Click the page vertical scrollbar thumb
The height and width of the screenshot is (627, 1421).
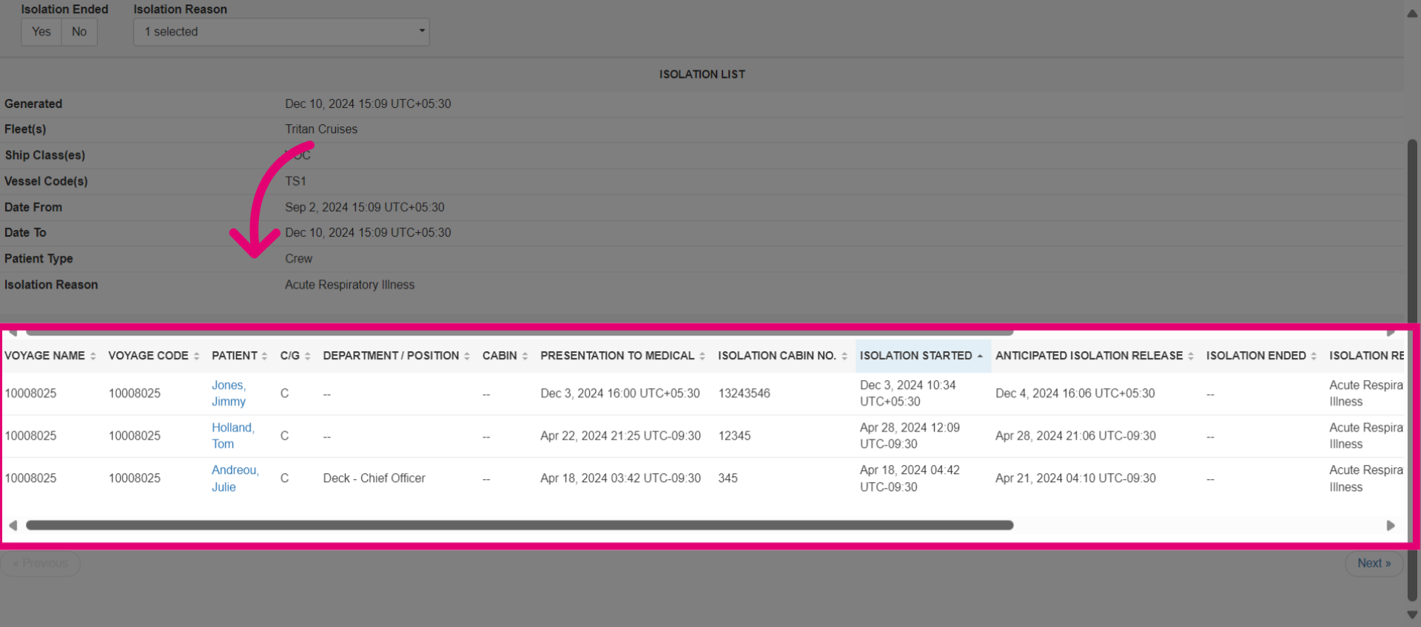coord(1412,370)
